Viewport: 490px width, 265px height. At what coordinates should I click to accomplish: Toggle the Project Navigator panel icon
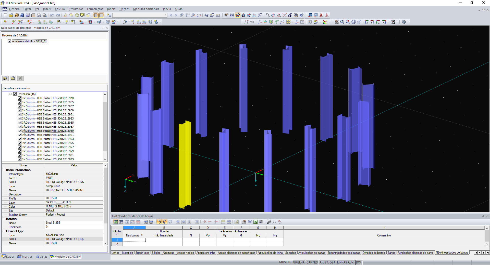pyautogui.click(x=95, y=15)
